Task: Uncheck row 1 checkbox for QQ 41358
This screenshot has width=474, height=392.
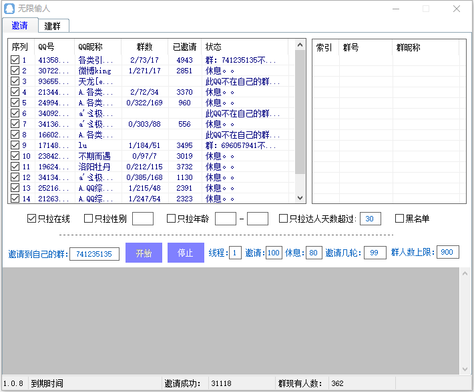Action: coord(15,60)
